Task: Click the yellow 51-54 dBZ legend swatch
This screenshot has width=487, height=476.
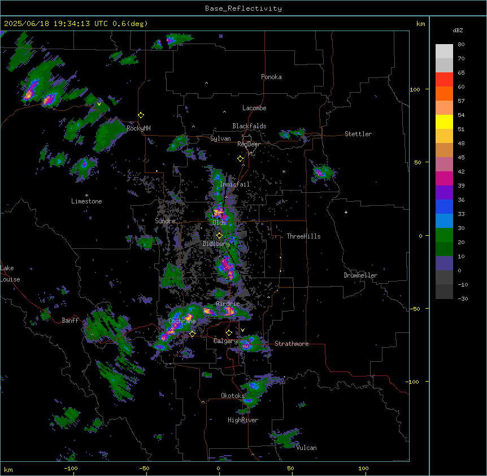Action: point(444,122)
